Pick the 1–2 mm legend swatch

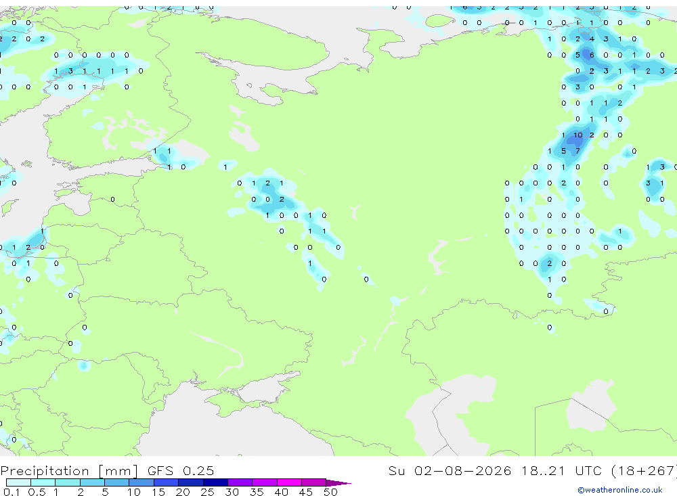[x=68, y=482]
